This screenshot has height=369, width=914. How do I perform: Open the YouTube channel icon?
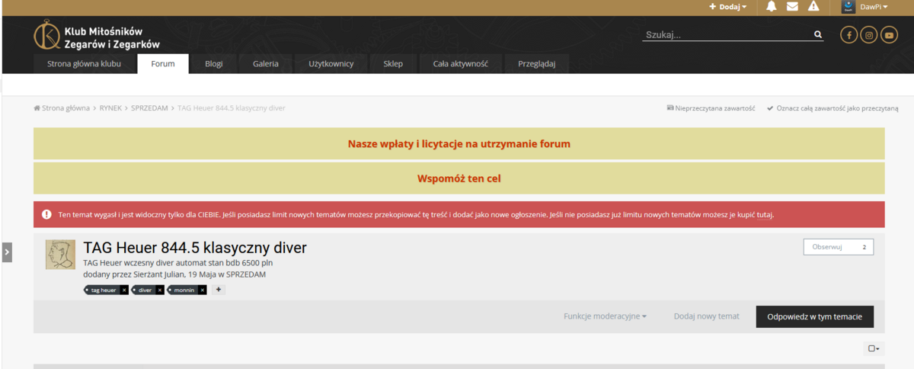[889, 35]
